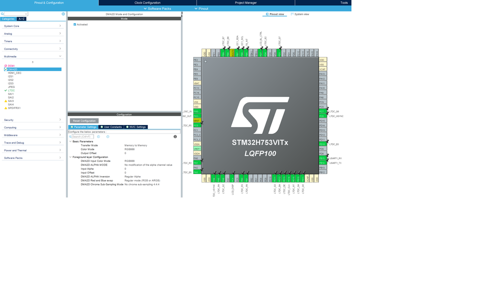Click the Reset Configuration button

84,120
